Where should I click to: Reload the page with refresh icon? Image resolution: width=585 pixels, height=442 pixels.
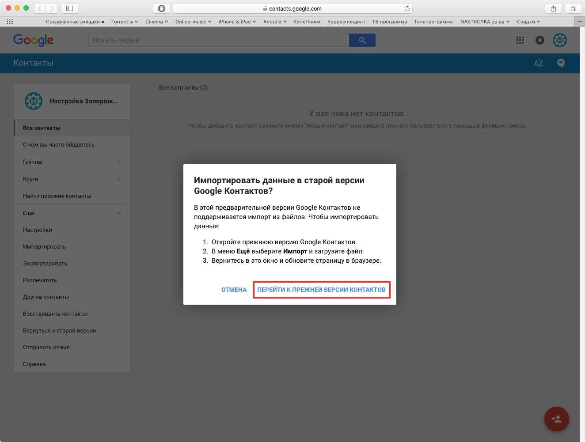tap(407, 8)
